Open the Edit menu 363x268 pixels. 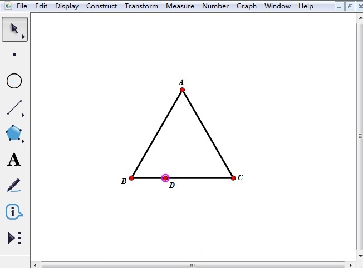pos(41,6)
